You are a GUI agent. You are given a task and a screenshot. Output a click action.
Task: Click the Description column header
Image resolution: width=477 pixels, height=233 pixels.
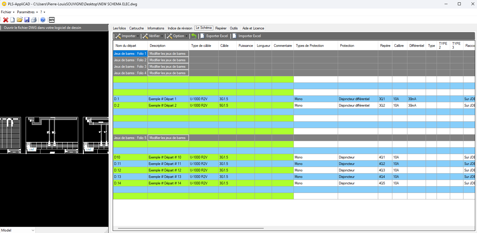pyautogui.click(x=168, y=46)
